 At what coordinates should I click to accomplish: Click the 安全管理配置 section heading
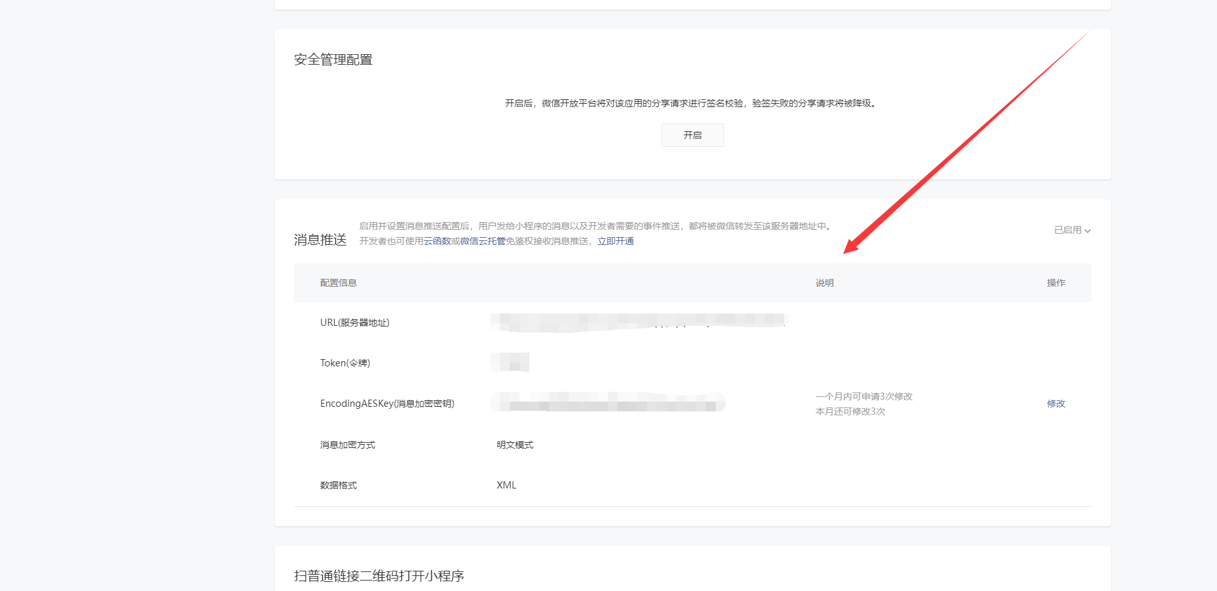point(333,59)
